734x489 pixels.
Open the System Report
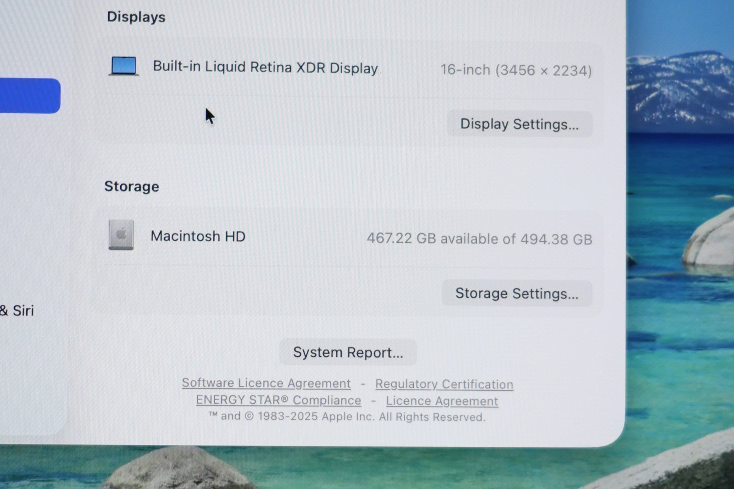pyautogui.click(x=348, y=352)
